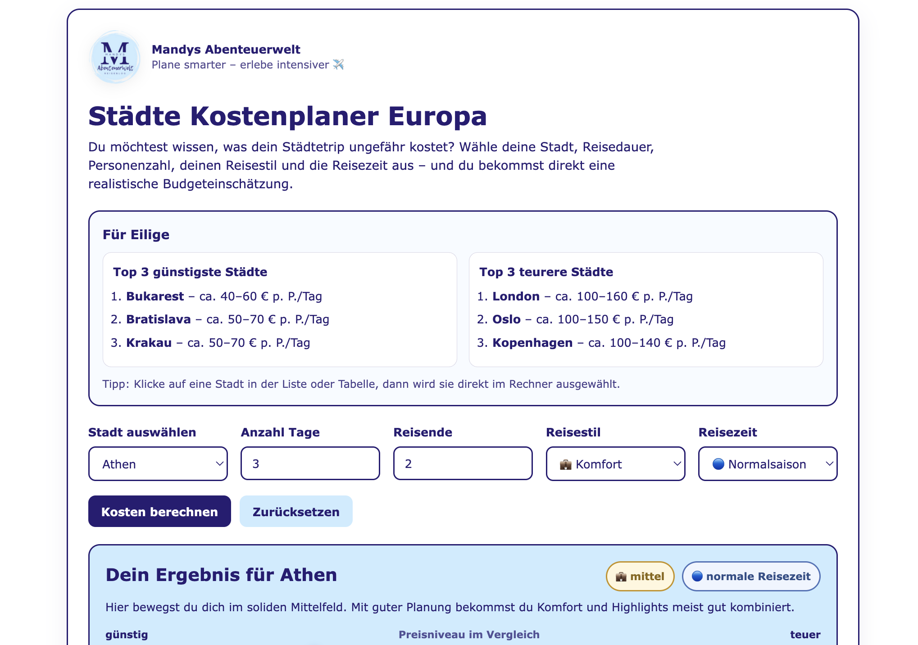Viewport: 918px width, 645px height.
Task: Open the Reisezeit dropdown showing Normalsaison
Action: click(x=768, y=464)
